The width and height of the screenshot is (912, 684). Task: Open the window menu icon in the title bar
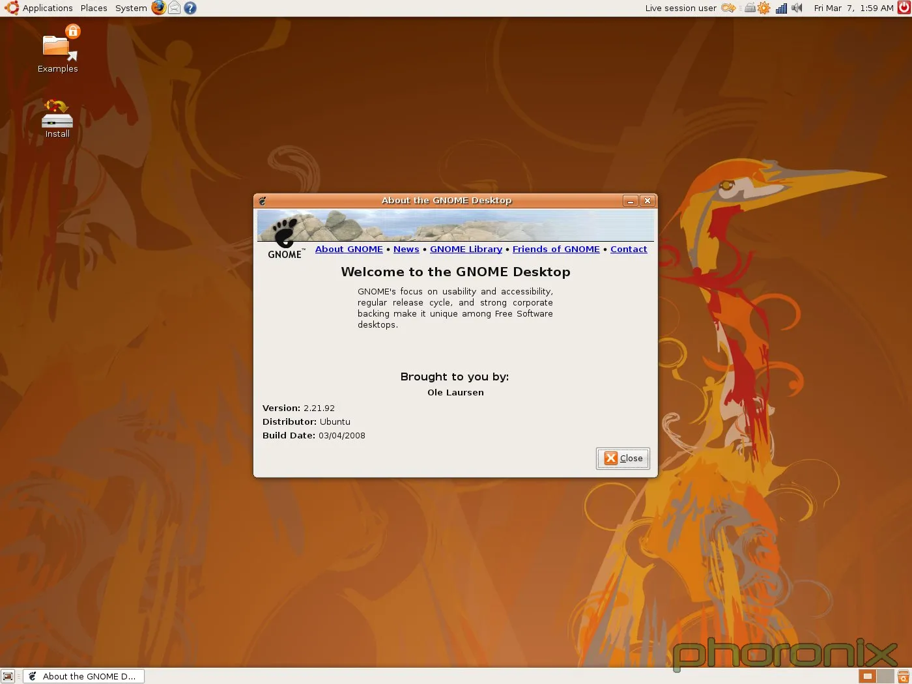point(263,201)
